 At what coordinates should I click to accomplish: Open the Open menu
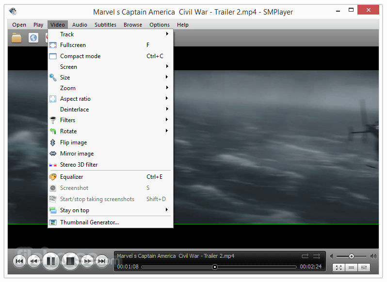pyautogui.click(x=19, y=25)
